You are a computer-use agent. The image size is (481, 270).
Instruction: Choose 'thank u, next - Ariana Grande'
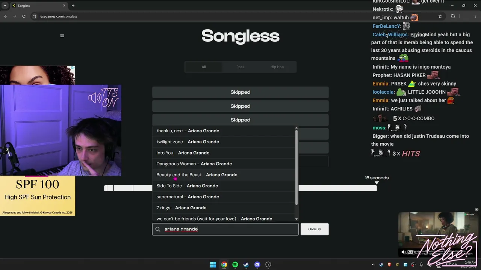pyautogui.click(x=224, y=131)
